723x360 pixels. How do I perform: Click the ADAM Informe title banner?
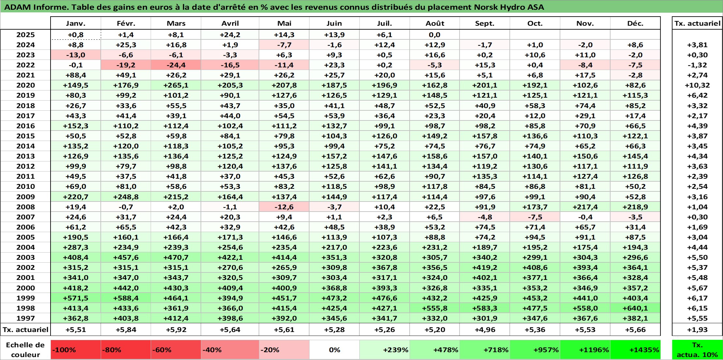pyautogui.click(x=361, y=7)
